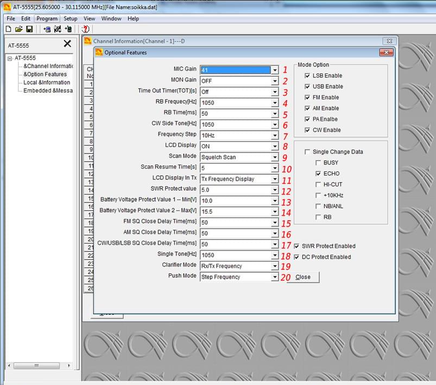Click the read from radio toolbar icon
436x385 pixels.
47,29
